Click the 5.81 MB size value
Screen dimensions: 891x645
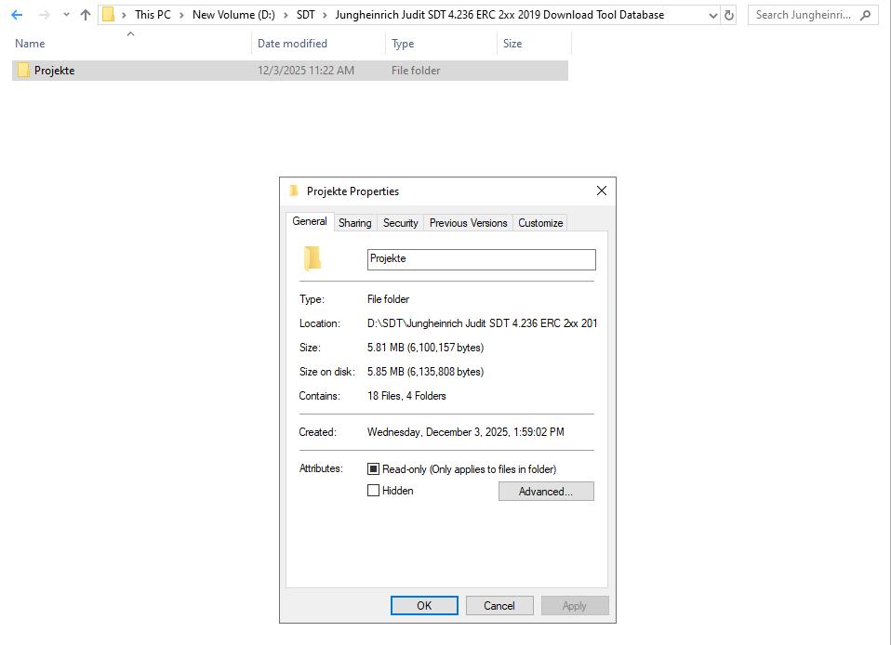pyautogui.click(x=426, y=348)
